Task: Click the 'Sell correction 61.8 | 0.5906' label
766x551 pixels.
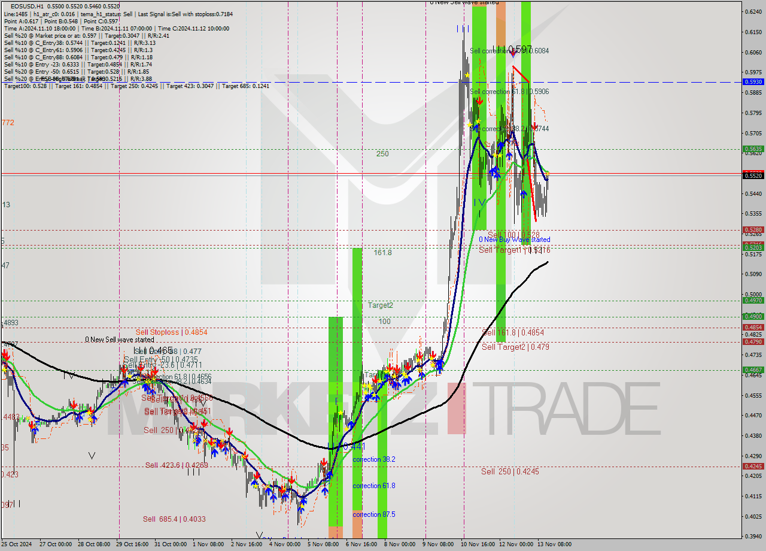Action: coord(510,92)
